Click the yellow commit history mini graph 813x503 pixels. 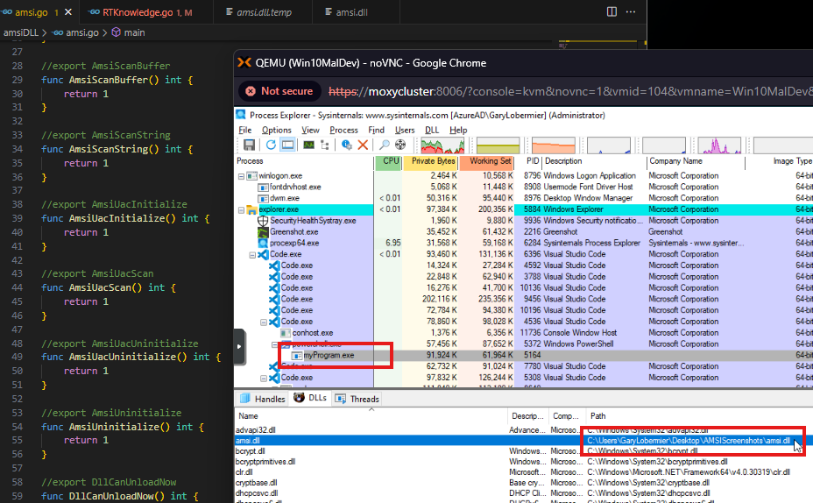click(x=498, y=145)
